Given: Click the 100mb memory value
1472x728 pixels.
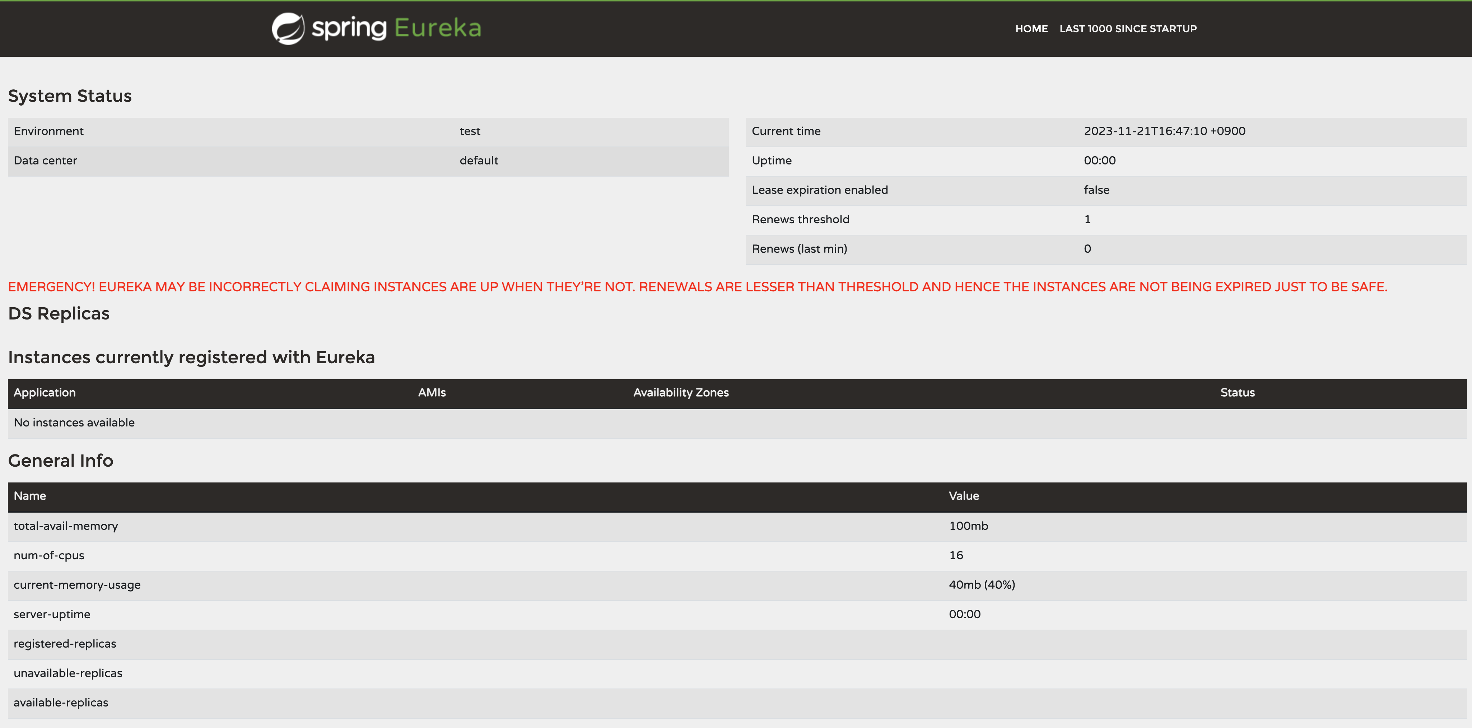Looking at the screenshot, I should coord(968,526).
